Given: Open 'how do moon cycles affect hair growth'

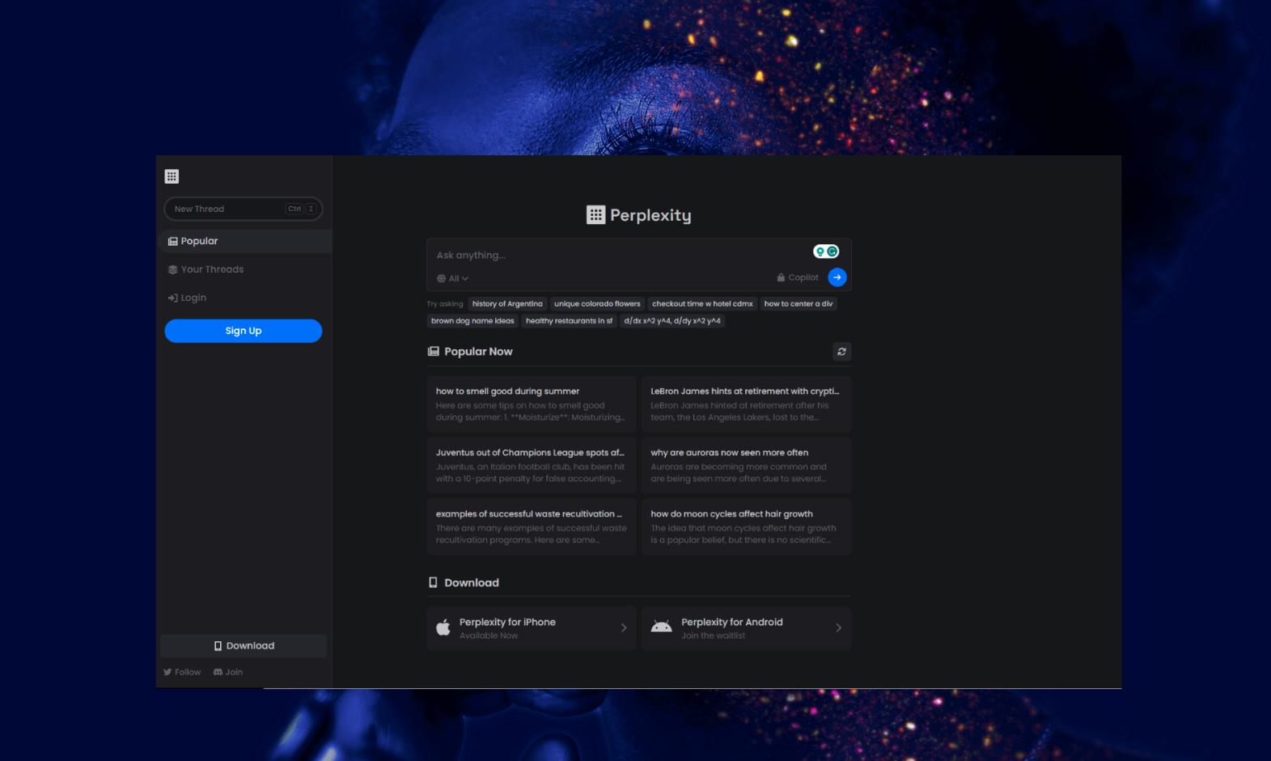Looking at the screenshot, I should coord(747,526).
